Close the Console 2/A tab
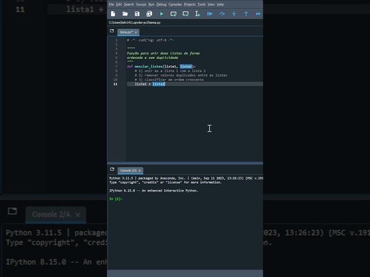Viewport: 370px width, 277px height. point(140,171)
